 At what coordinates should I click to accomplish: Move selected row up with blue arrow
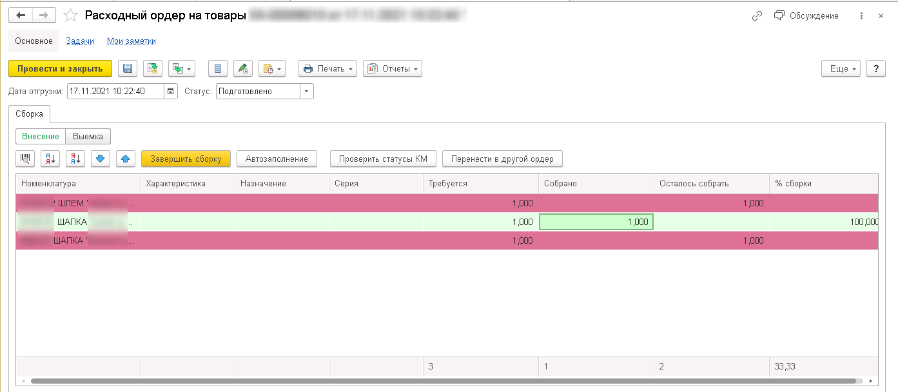(126, 159)
